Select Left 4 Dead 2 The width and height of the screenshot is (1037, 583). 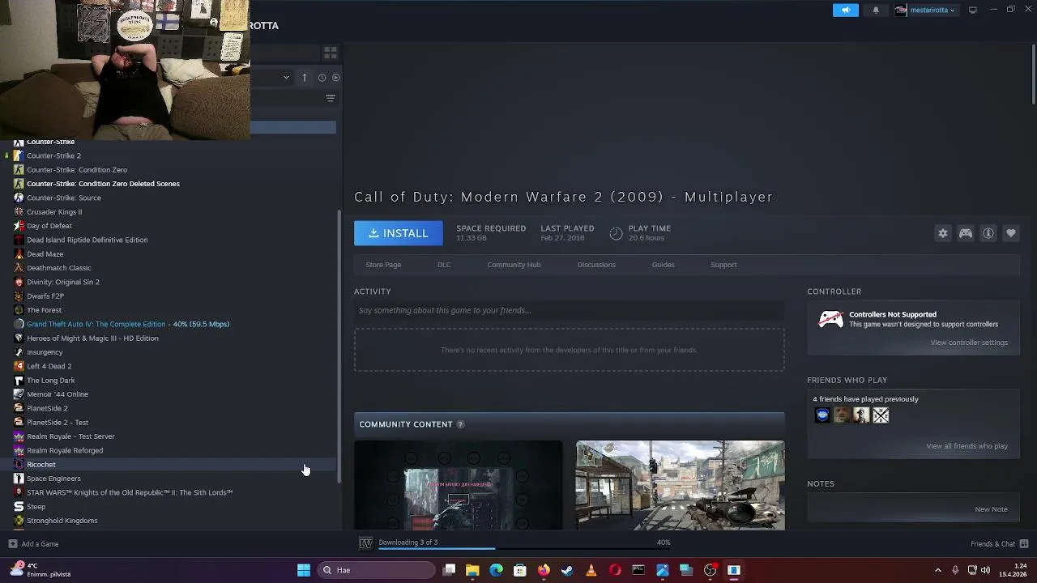(x=49, y=366)
